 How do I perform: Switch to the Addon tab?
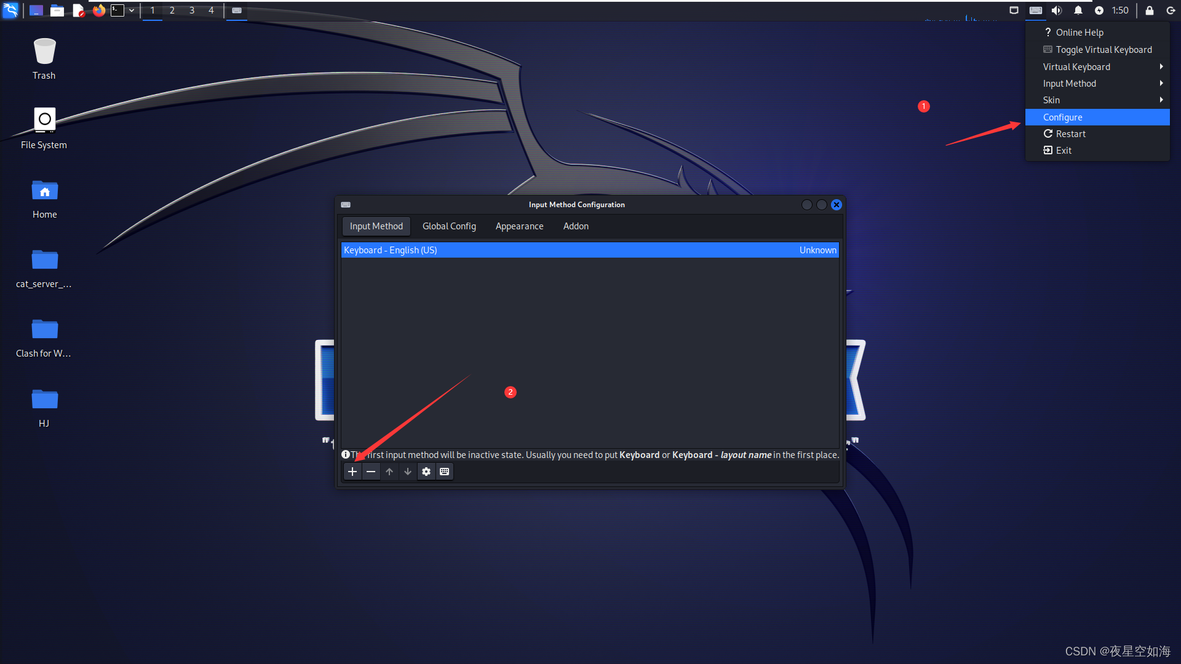[x=576, y=226]
